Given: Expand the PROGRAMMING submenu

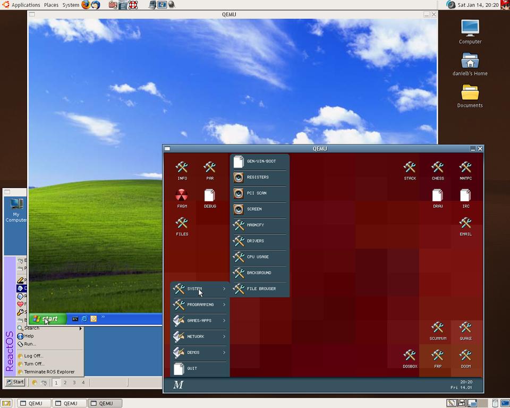Looking at the screenshot, I should [200, 305].
